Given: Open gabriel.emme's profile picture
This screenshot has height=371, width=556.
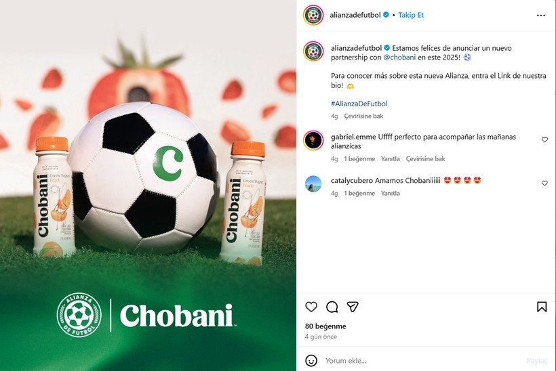Looking at the screenshot, I should click(313, 140).
